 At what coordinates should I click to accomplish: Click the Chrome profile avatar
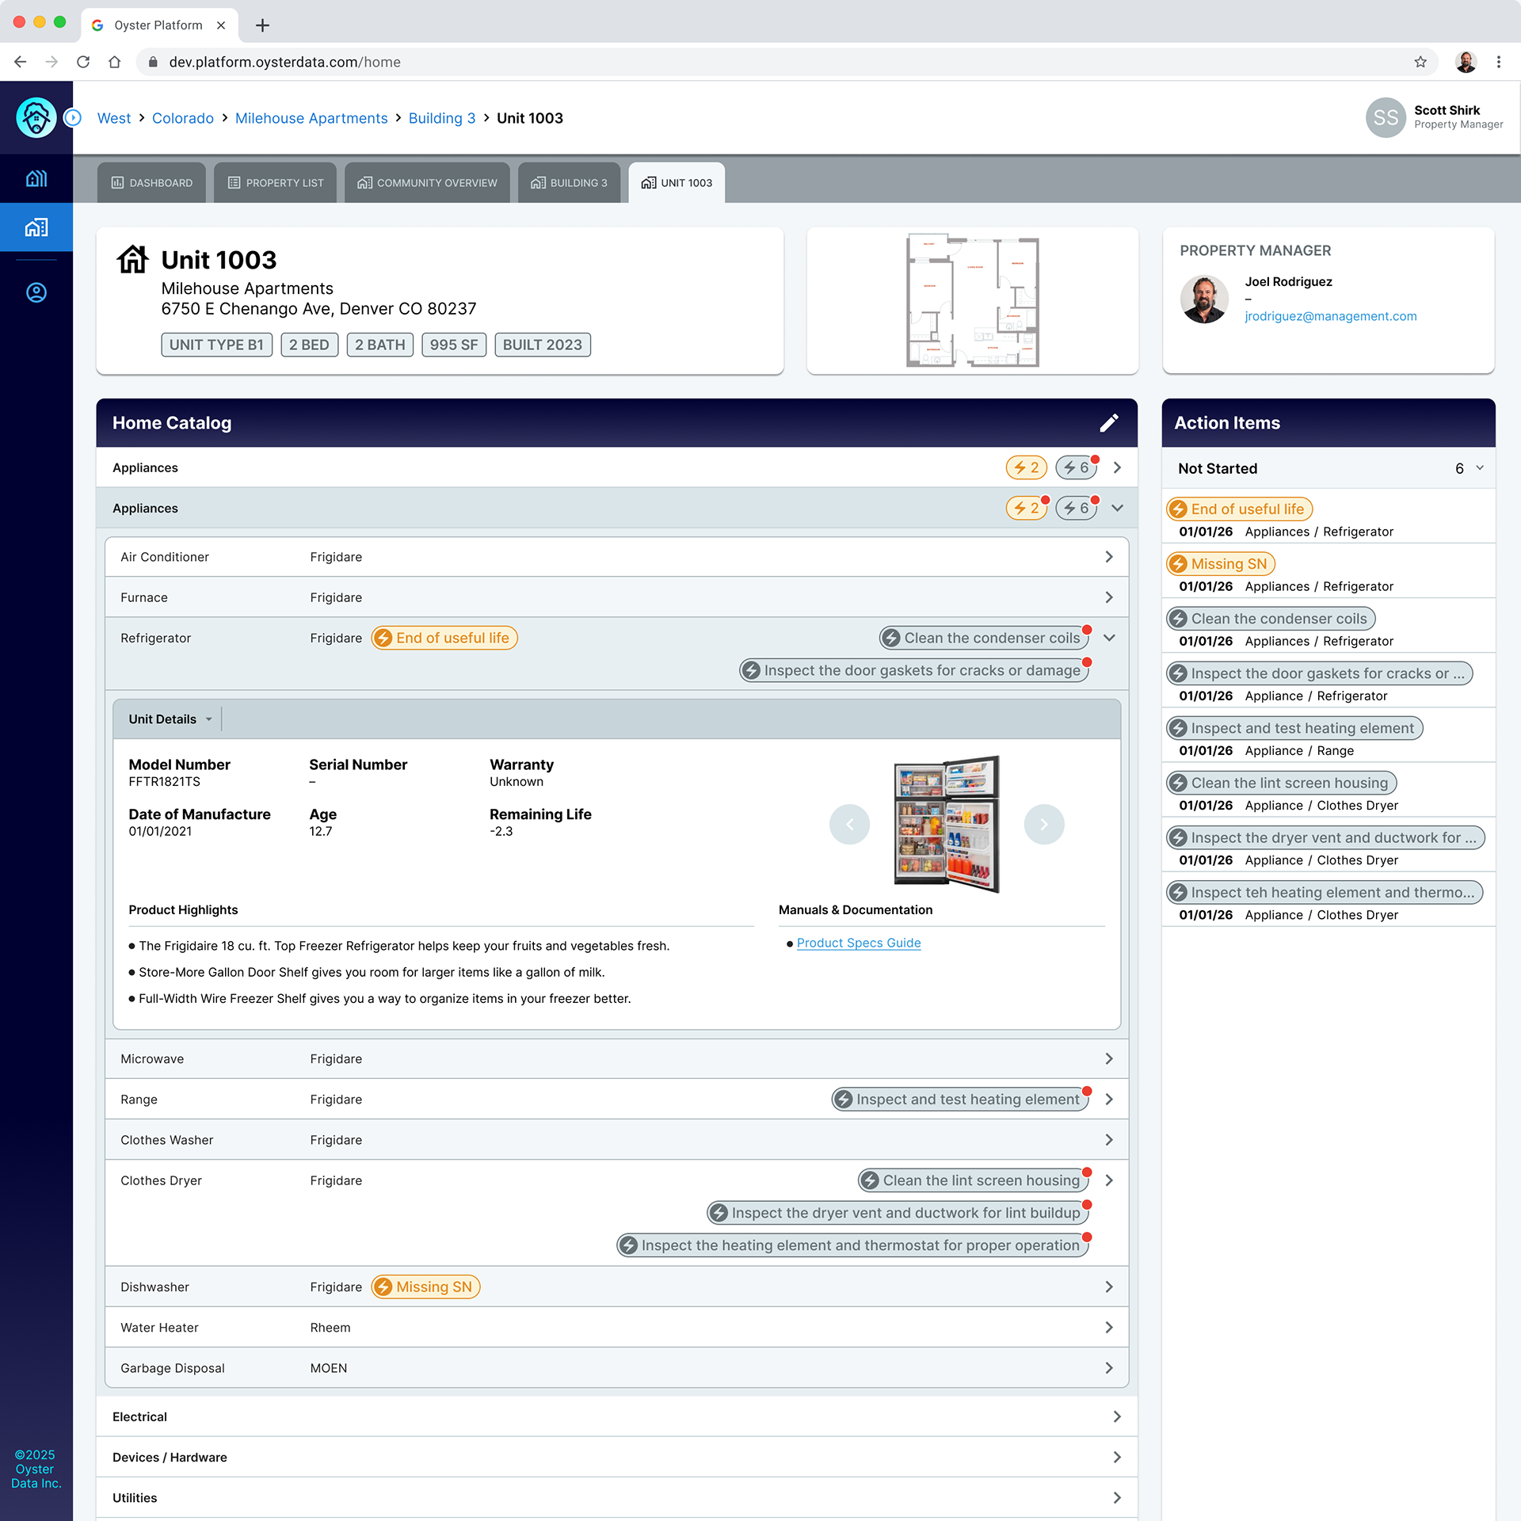(1466, 62)
